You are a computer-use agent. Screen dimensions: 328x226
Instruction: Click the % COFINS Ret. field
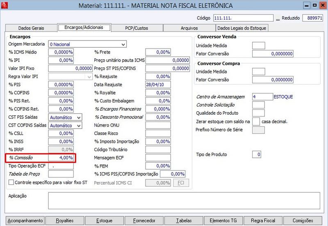pos(61,109)
